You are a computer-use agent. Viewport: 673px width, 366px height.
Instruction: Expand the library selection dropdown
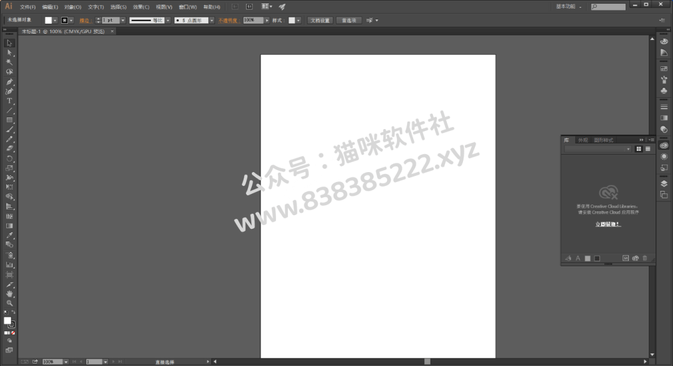pyautogui.click(x=598, y=148)
